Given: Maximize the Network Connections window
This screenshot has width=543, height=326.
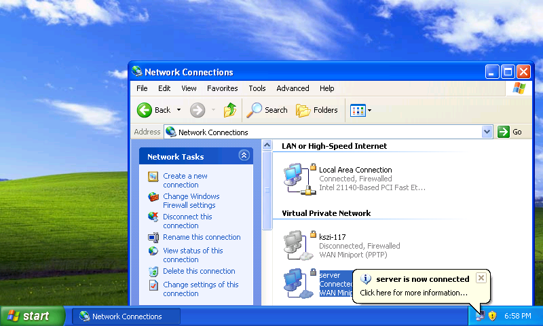Looking at the screenshot, I should coord(508,72).
